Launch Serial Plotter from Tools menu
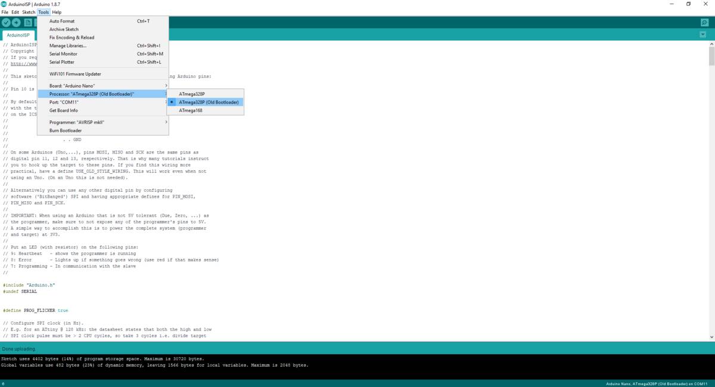The width and height of the screenshot is (715, 387). click(x=103, y=62)
